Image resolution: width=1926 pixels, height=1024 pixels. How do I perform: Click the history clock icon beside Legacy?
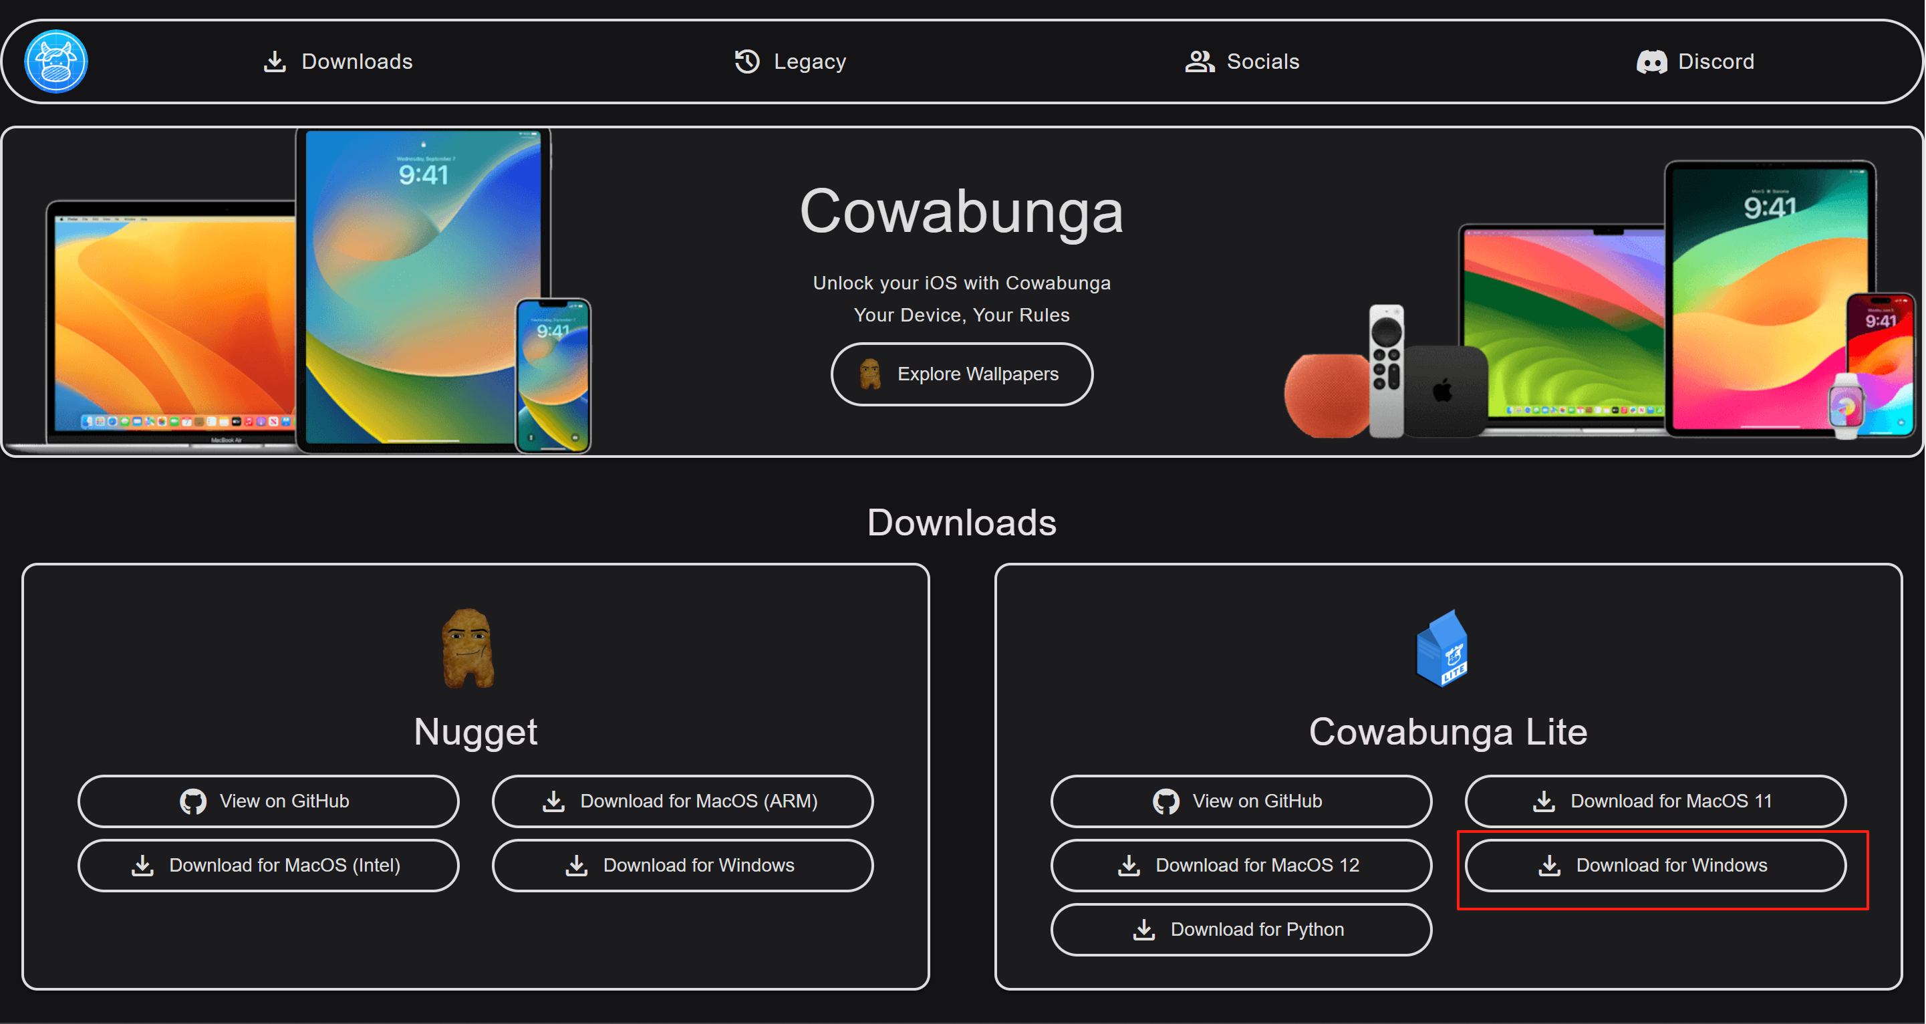coord(747,61)
